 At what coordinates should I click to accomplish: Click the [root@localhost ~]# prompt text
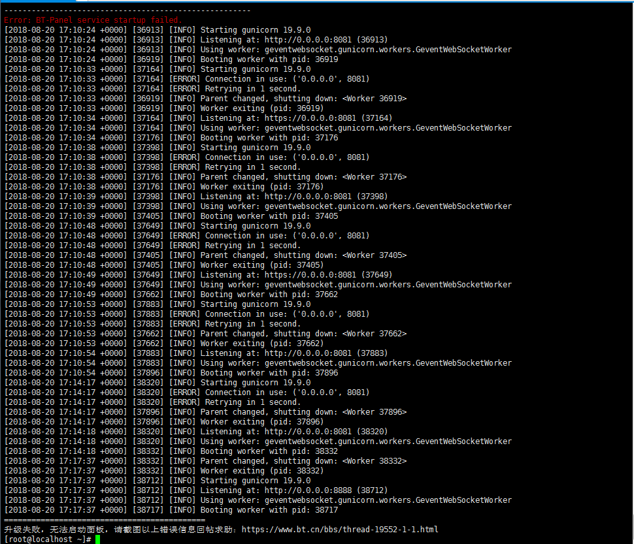(47, 539)
